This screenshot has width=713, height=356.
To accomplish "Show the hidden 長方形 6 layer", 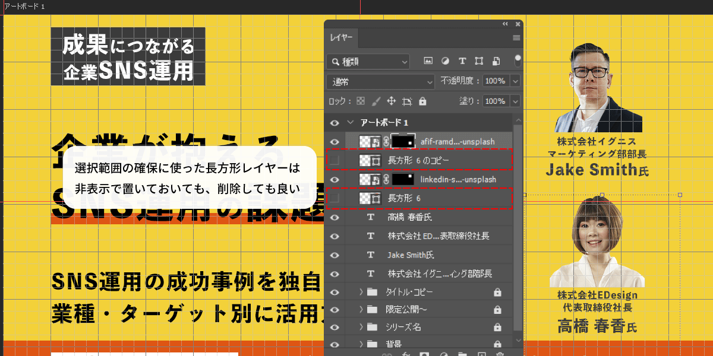I will pos(335,198).
